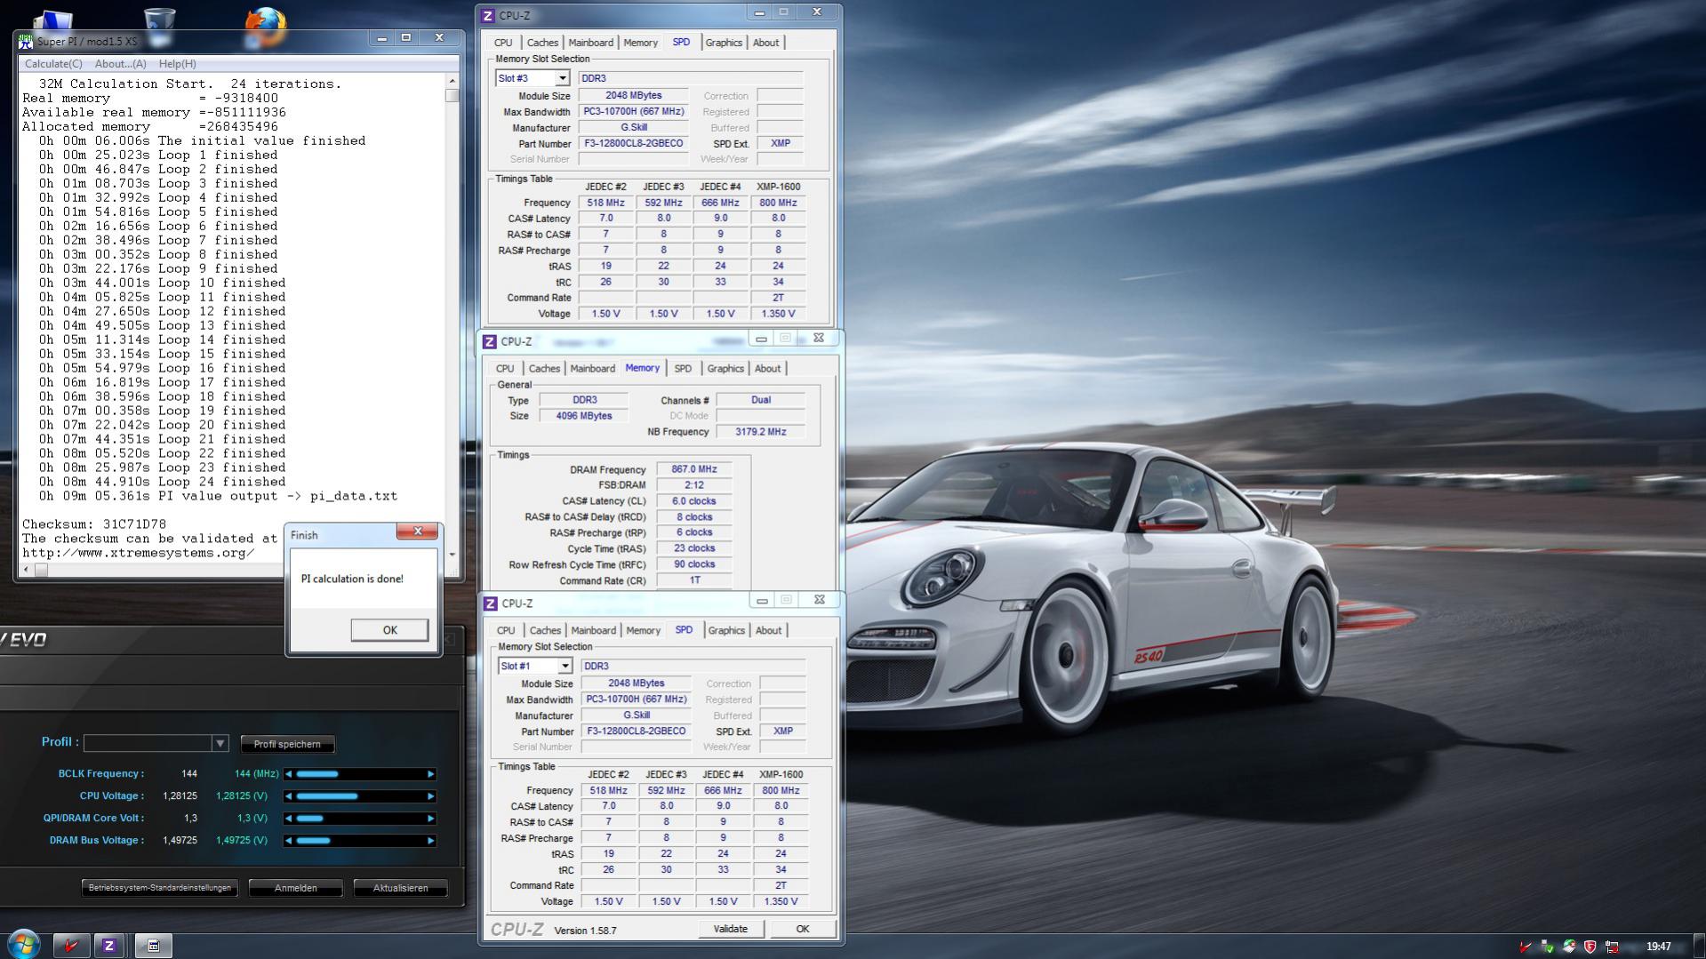Click the BCLK Frequency increase arrow

431,774
